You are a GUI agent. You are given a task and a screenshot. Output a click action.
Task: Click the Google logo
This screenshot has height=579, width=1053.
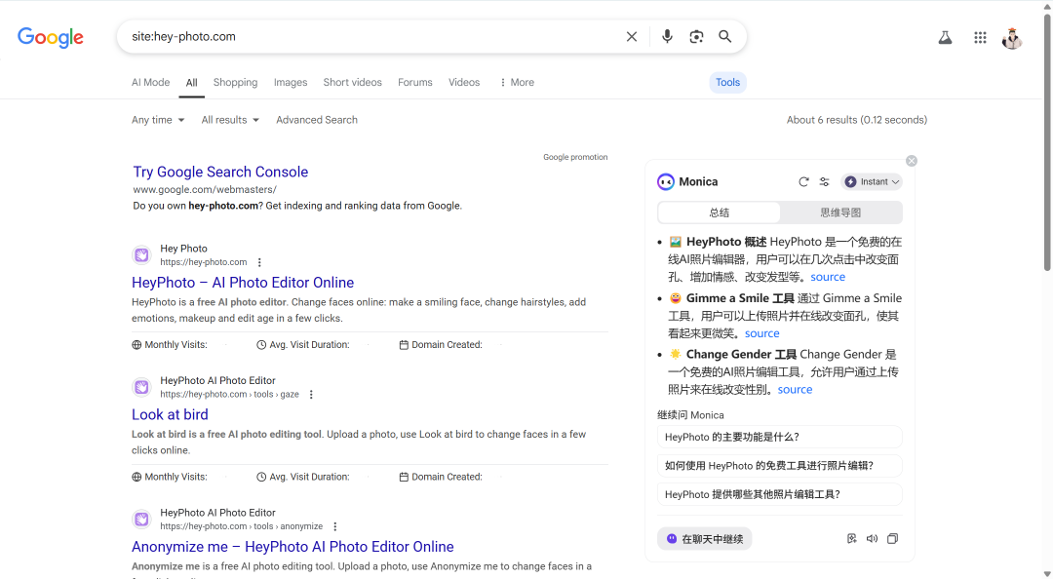(51, 37)
